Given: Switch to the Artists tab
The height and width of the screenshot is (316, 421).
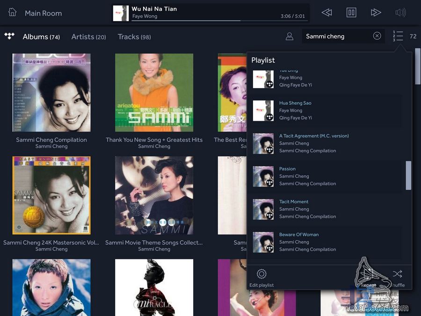Looking at the screenshot, I should click(x=88, y=37).
